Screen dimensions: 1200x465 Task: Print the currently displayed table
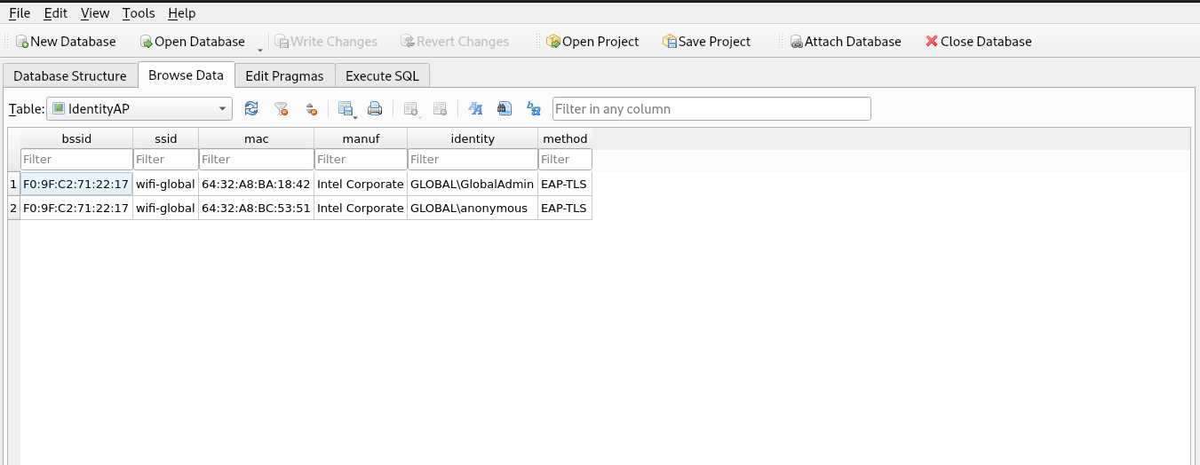point(375,109)
